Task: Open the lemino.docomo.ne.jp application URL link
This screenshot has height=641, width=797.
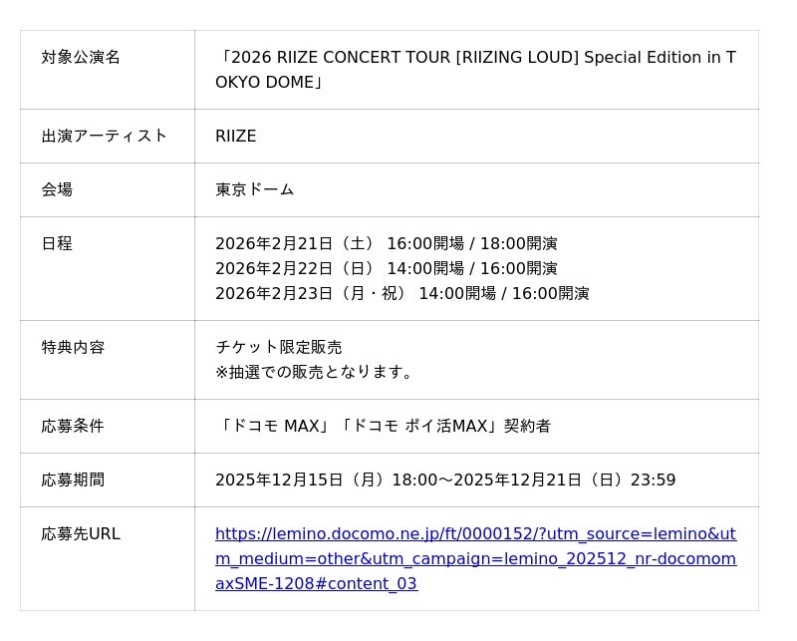Action: (x=475, y=558)
